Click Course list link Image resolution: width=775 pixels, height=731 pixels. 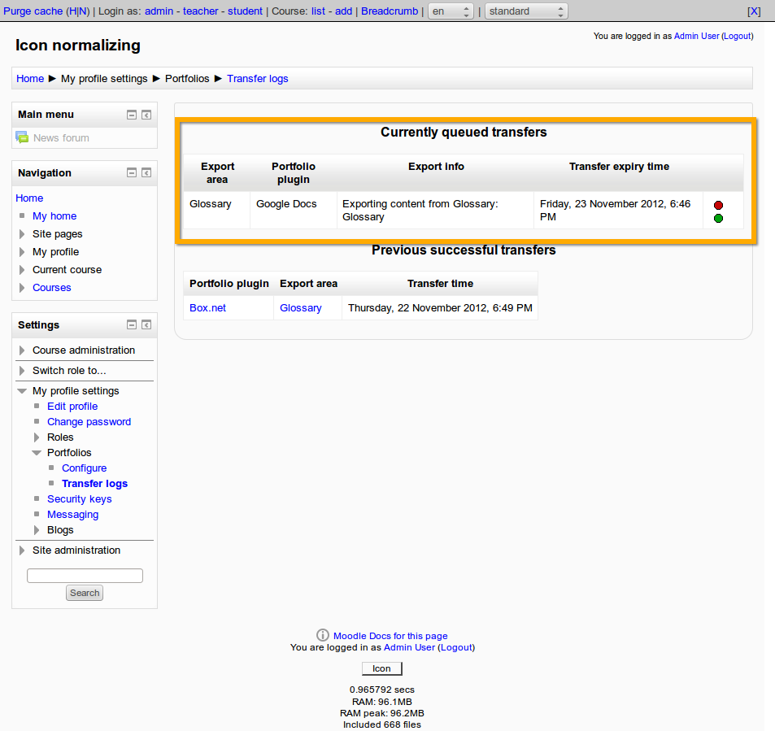click(318, 11)
